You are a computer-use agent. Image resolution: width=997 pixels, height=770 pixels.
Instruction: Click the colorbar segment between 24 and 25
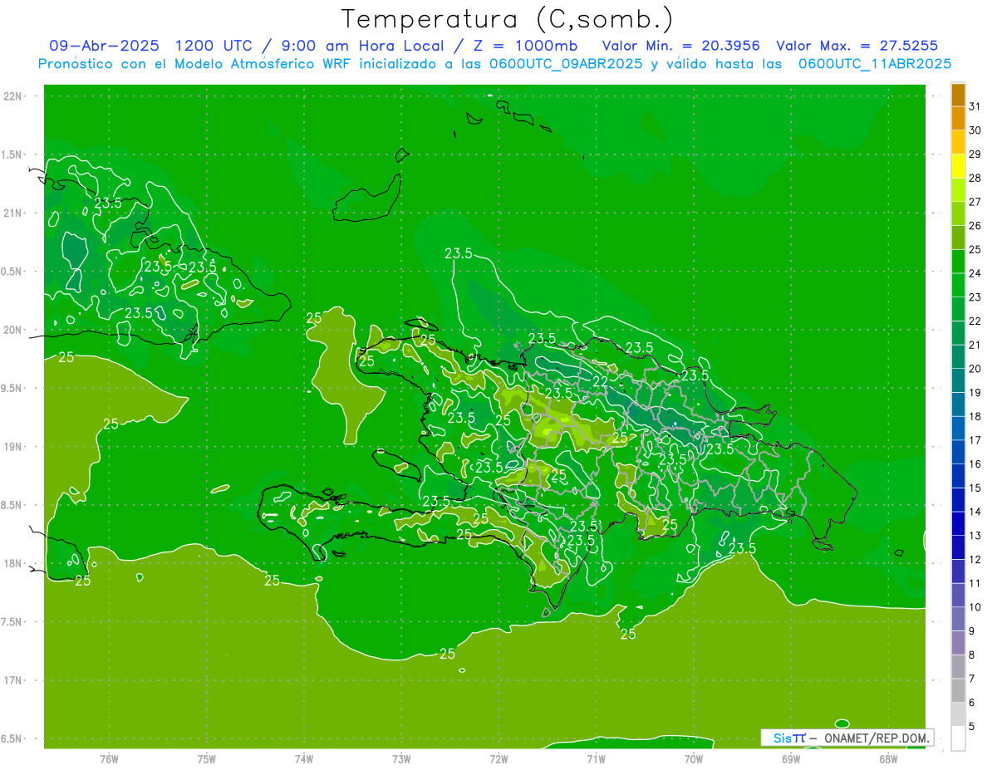958,262
